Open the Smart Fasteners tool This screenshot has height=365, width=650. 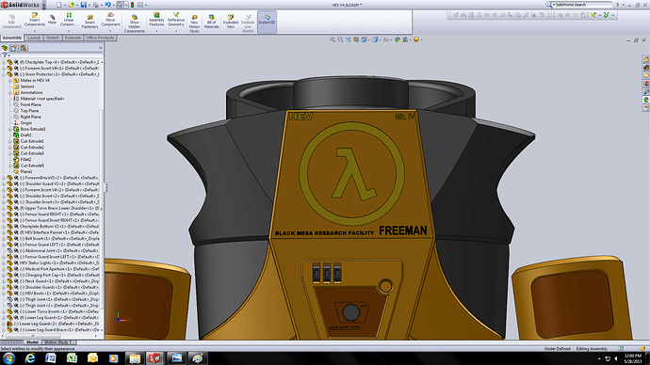click(89, 22)
